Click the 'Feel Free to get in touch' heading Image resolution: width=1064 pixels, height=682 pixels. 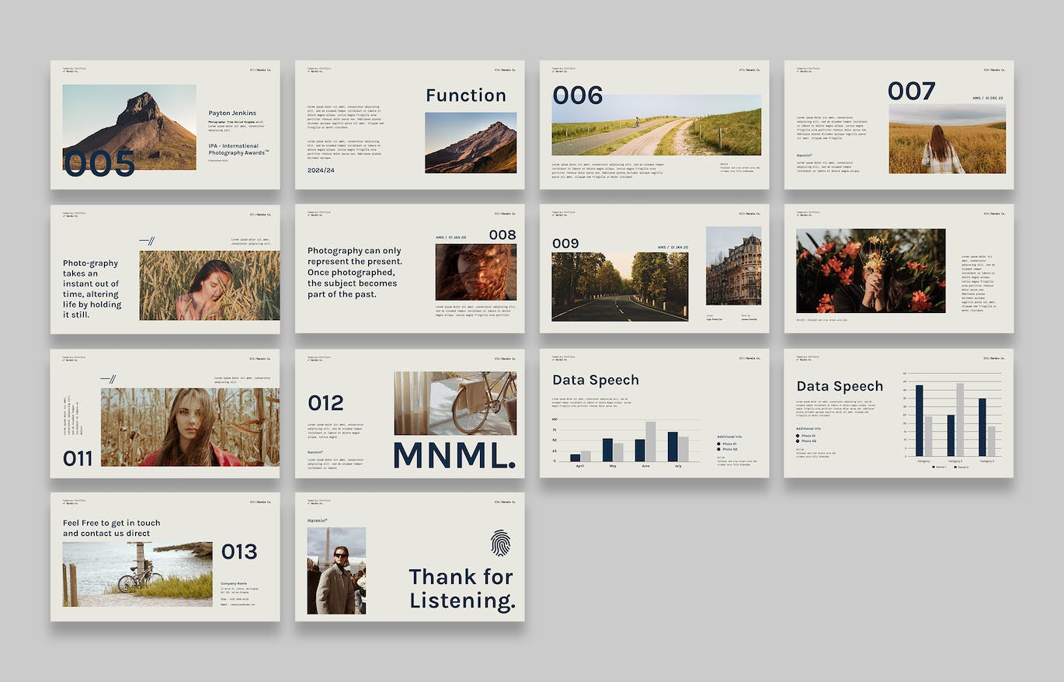click(111, 528)
